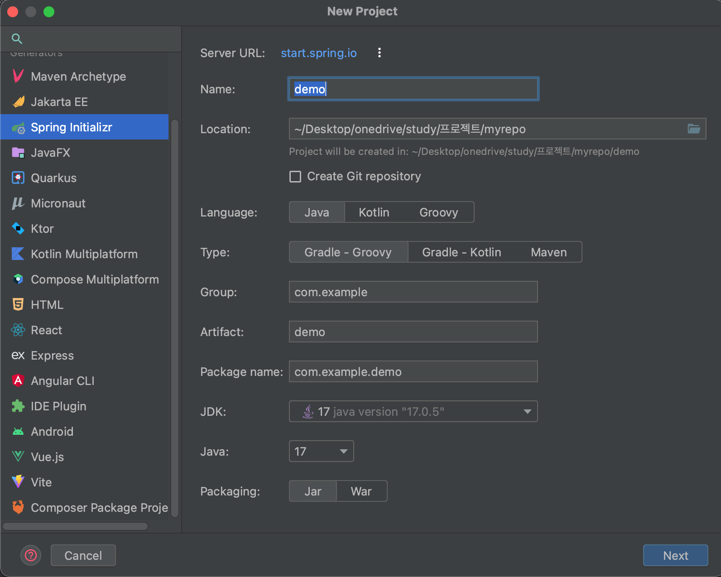Screen dimensions: 721x577
Task: Click the Next button
Action: (676, 555)
